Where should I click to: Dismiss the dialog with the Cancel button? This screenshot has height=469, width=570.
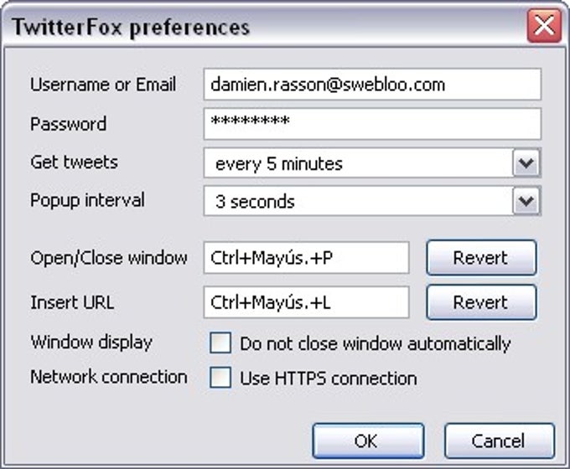500,441
